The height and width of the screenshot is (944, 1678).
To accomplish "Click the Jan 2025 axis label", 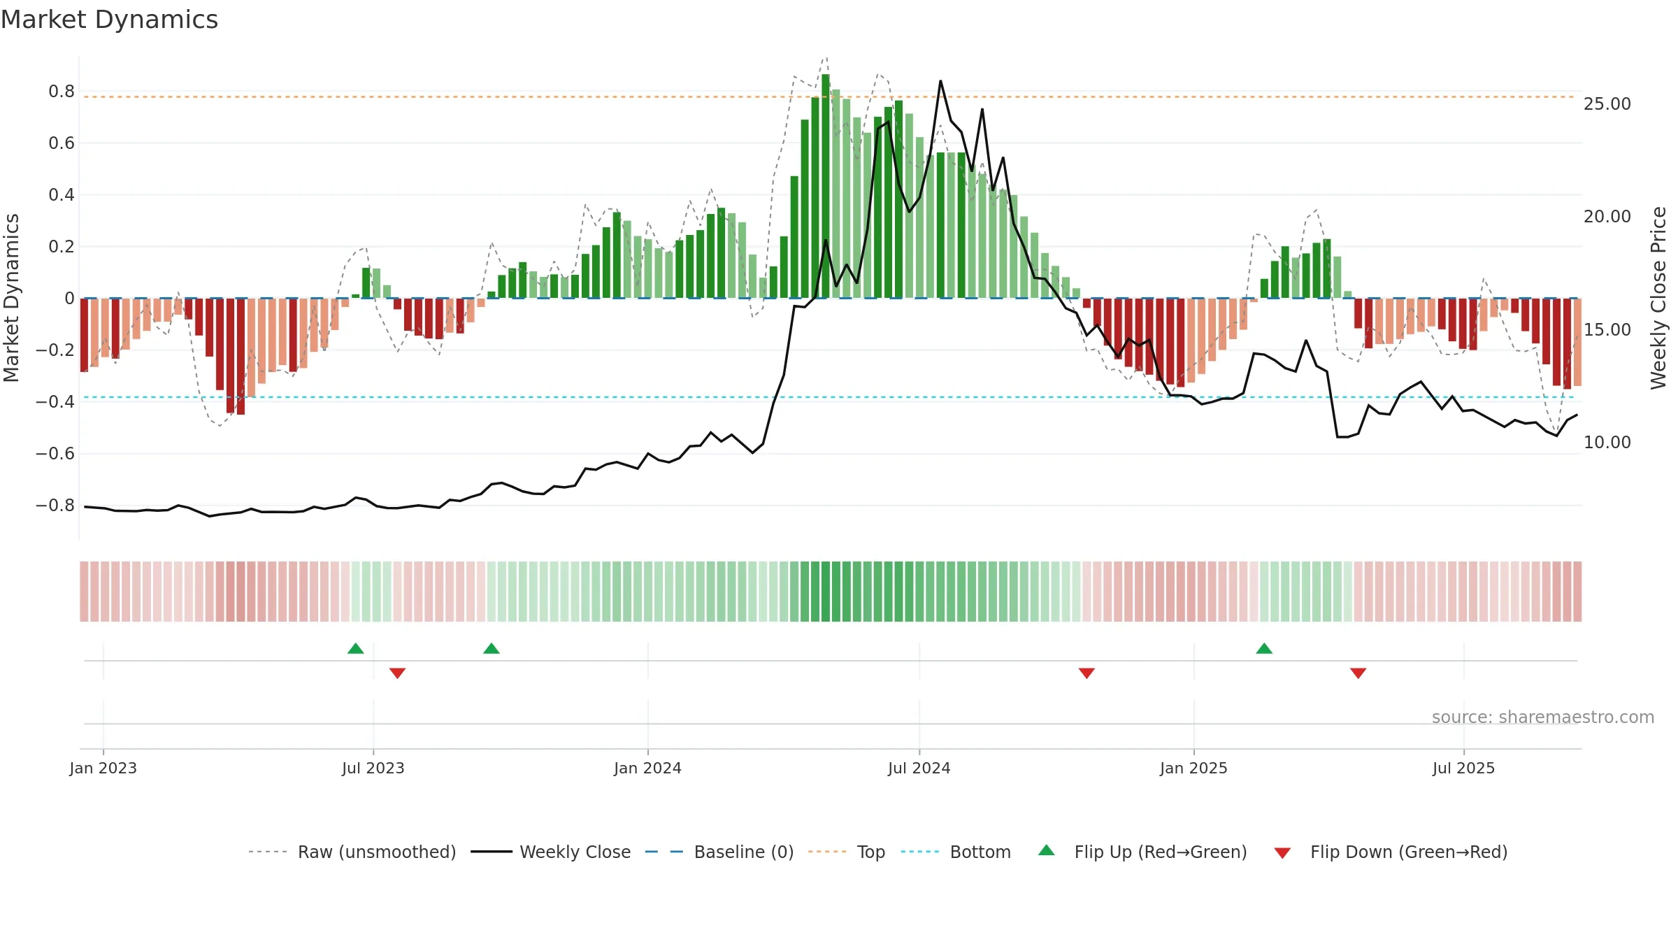I will tap(1193, 768).
